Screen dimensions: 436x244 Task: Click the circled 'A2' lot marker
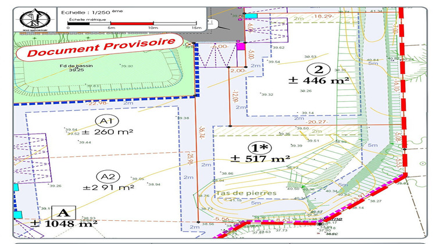point(108,177)
